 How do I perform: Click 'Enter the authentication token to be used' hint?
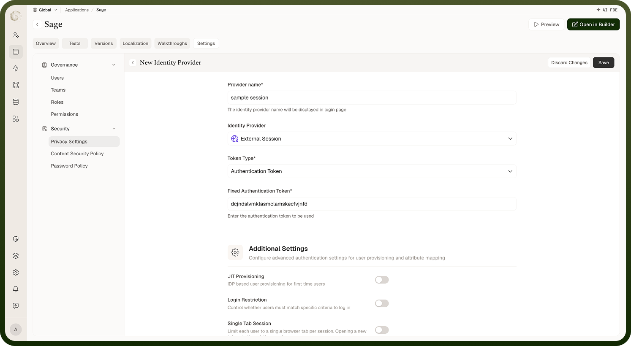(271, 216)
